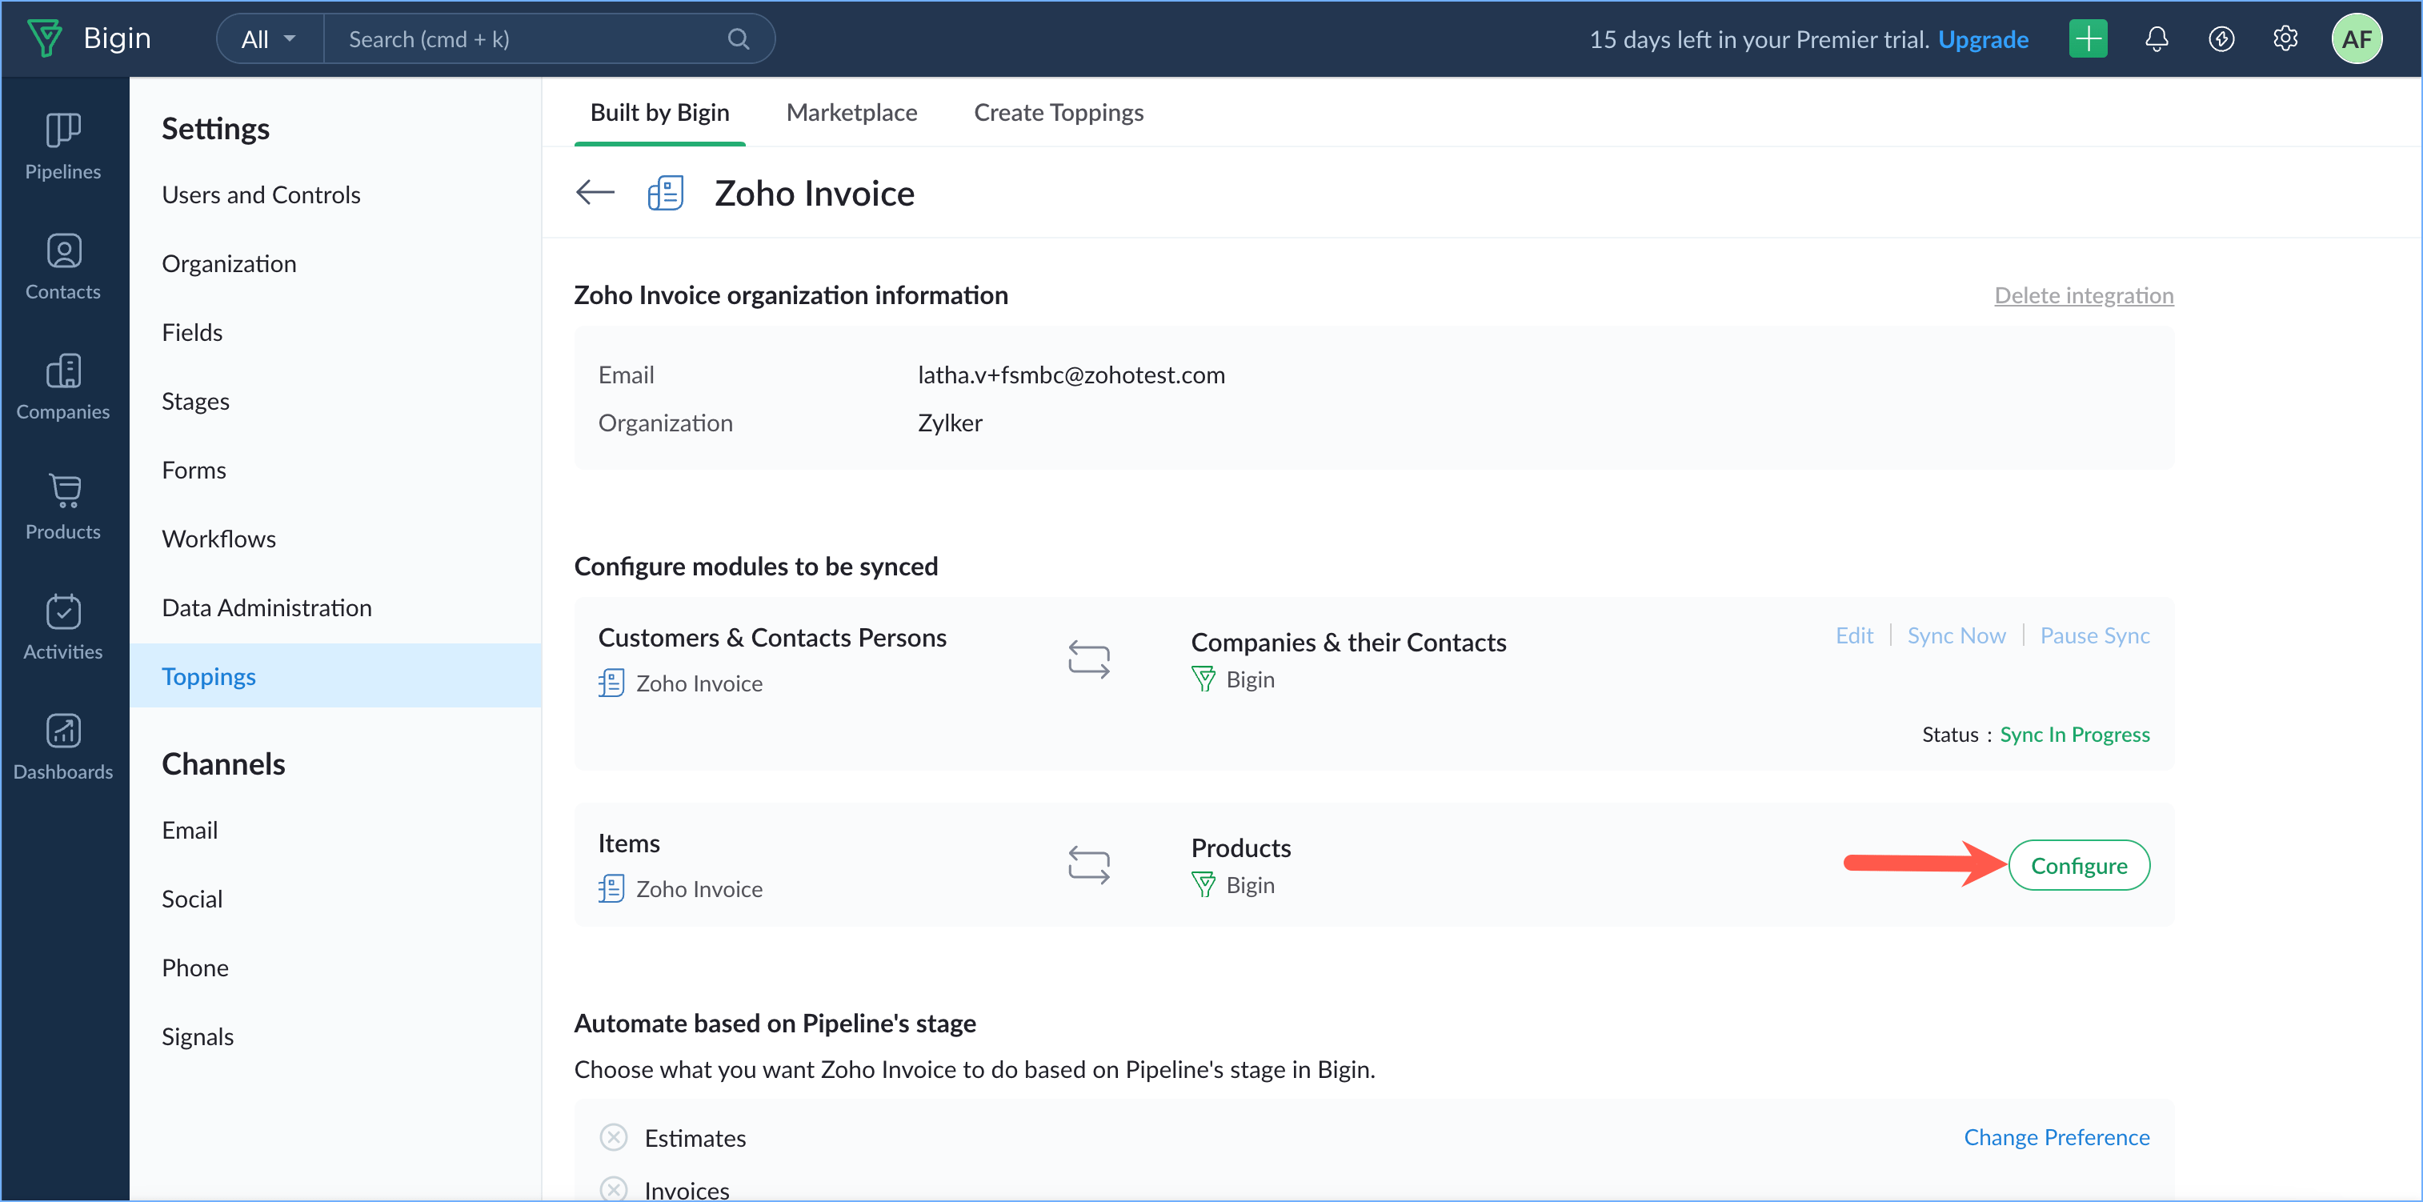
Task: Click the Bigin logo icon
Action: pyautogui.click(x=44, y=38)
